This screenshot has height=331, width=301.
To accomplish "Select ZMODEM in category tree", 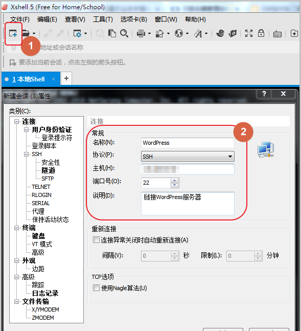I will coord(43,318).
